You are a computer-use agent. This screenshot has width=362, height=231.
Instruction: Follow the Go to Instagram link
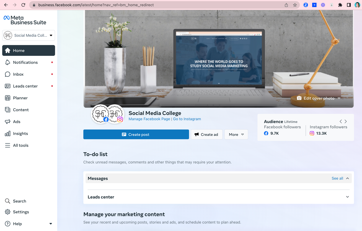(187, 119)
